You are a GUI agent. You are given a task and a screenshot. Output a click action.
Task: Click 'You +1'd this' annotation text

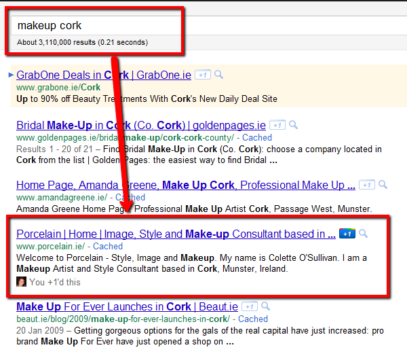pyautogui.click(x=55, y=282)
